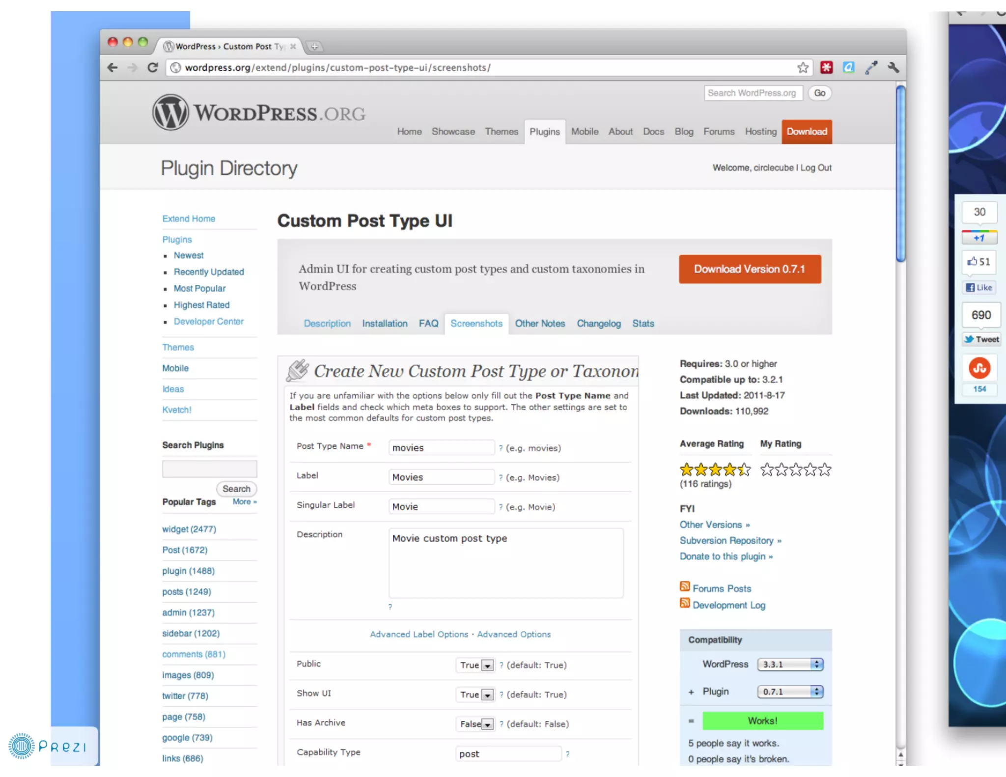The height and width of the screenshot is (777, 1006).
Task: Open the browser wrench settings menu
Action: click(894, 67)
